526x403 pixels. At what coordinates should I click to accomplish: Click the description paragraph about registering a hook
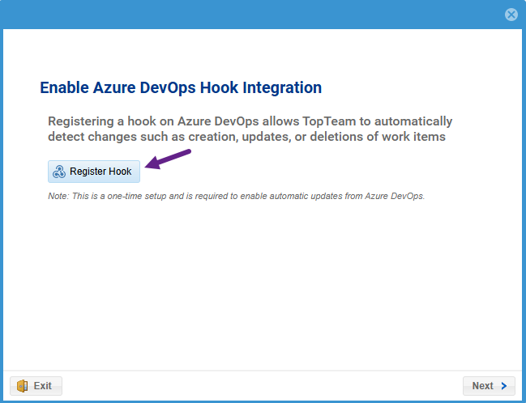click(x=250, y=129)
